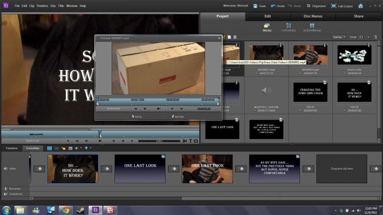
Task: Select 'One Last Look' title scene in sceneline
Action: pyautogui.click(x=140, y=168)
